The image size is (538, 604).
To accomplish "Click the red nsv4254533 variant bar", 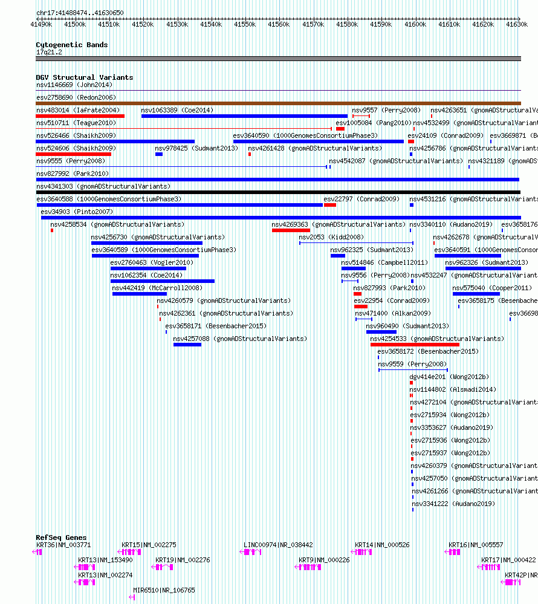I will pyautogui.click(x=415, y=345).
